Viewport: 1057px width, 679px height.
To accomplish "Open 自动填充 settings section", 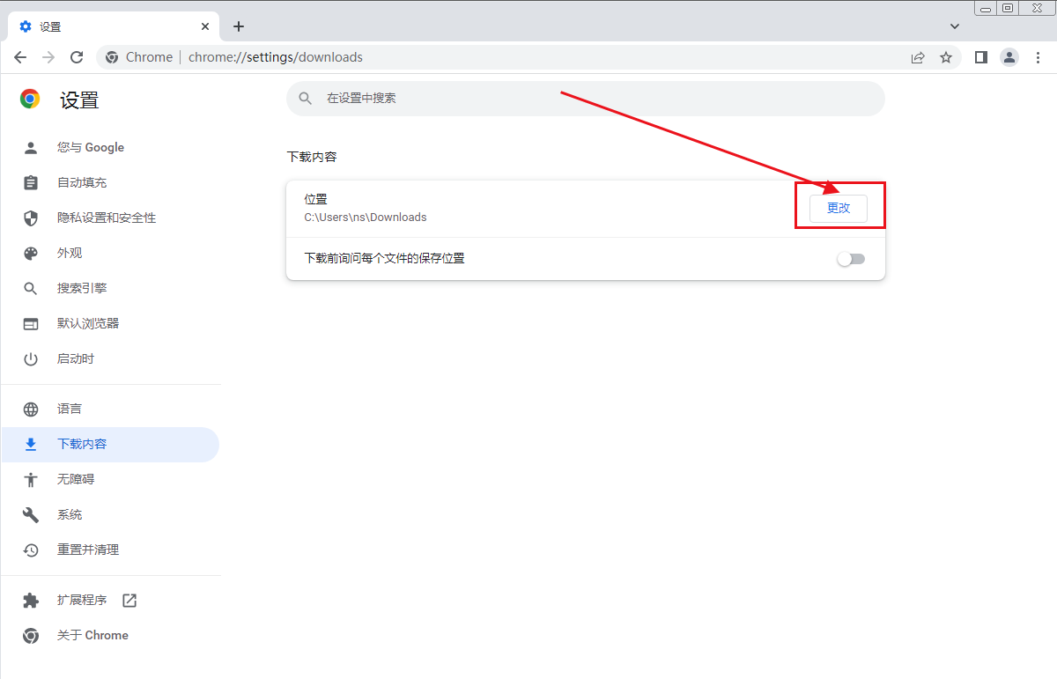I will tap(110, 182).
